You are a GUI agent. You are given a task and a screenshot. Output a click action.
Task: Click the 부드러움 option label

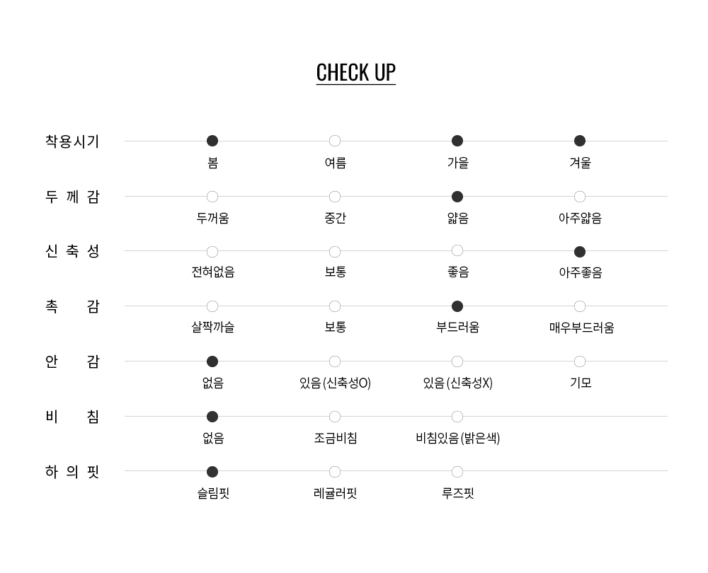click(457, 328)
